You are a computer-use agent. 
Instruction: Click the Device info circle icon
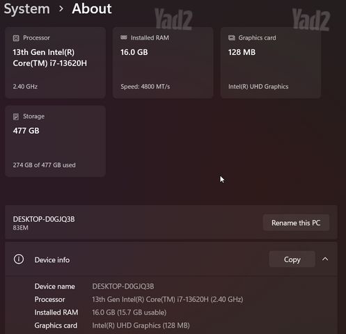click(x=19, y=259)
